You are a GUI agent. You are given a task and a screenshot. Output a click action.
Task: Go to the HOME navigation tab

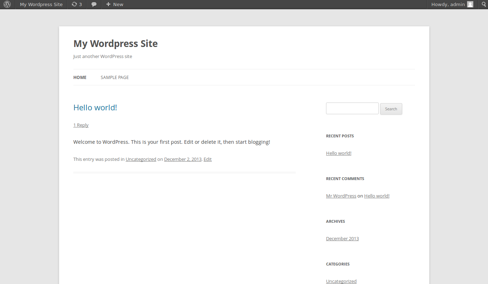pos(80,77)
